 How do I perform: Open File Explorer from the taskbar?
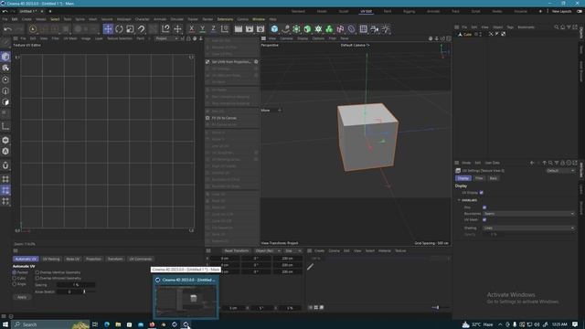118,324
